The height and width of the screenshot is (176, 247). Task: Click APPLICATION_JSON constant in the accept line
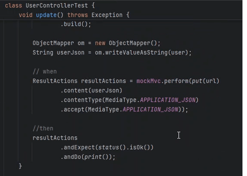(x=150, y=110)
